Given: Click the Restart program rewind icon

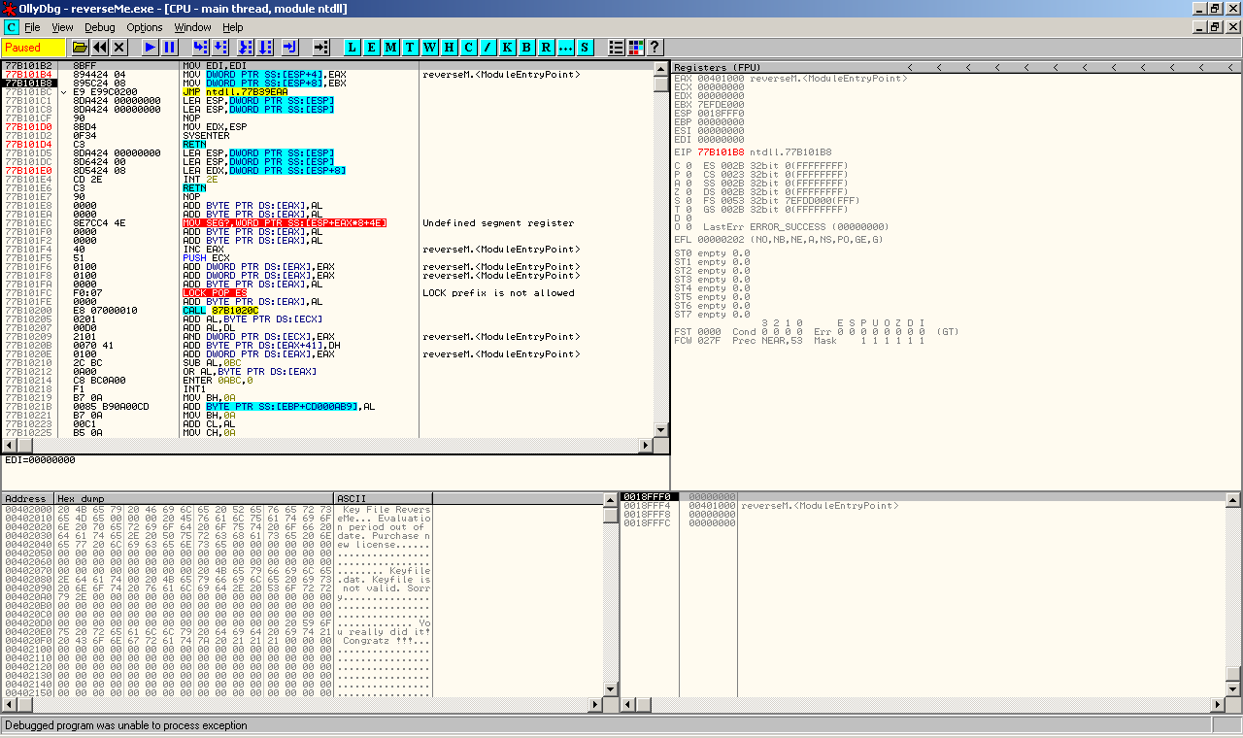Looking at the screenshot, I should (100, 47).
